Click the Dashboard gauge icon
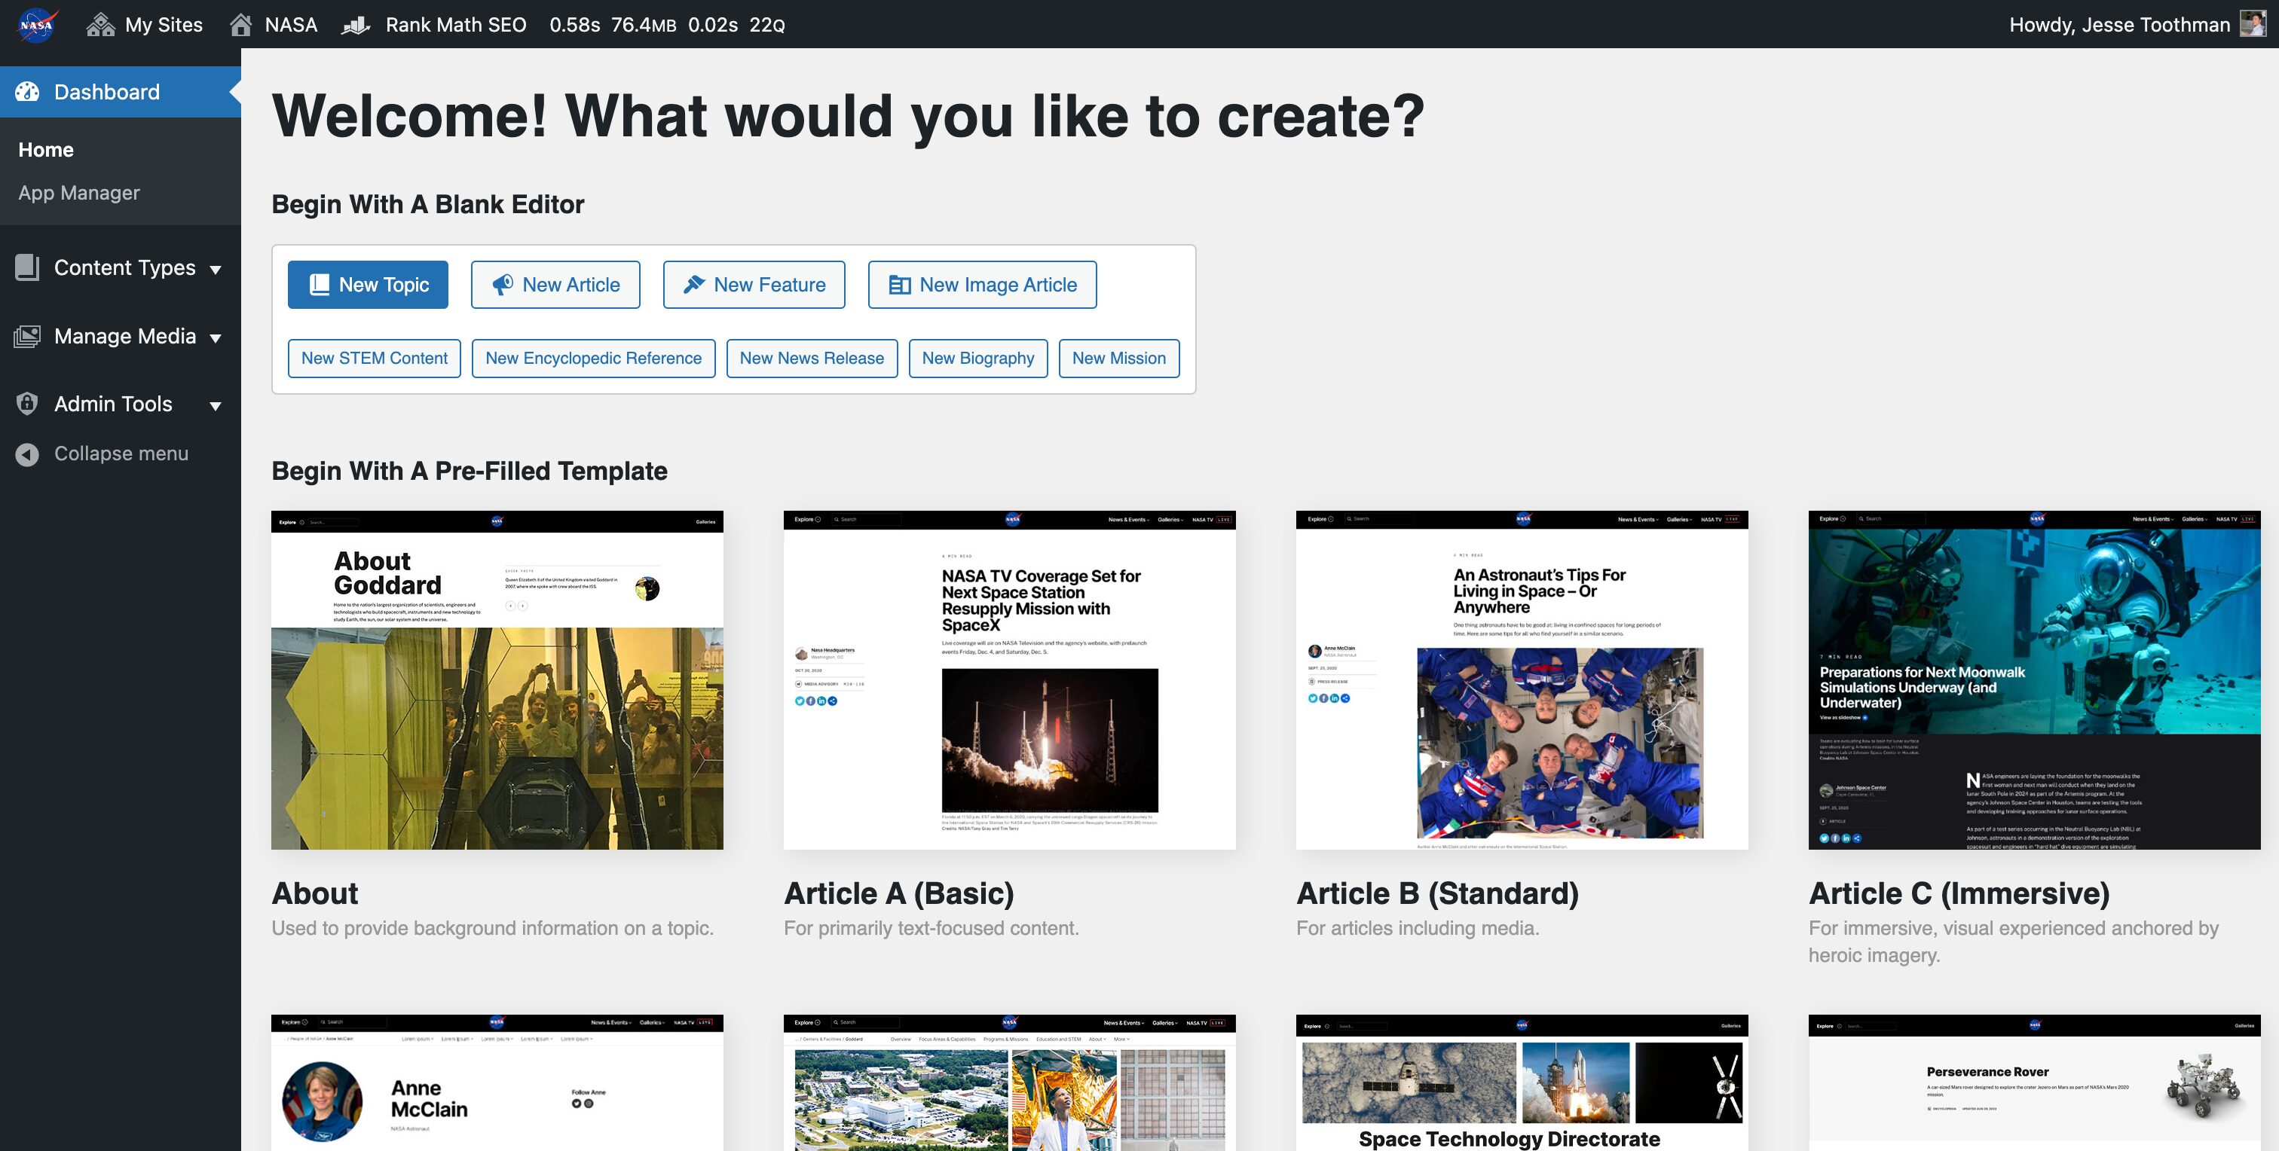The height and width of the screenshot is (1151, 2279). click(x=27, y=91)
